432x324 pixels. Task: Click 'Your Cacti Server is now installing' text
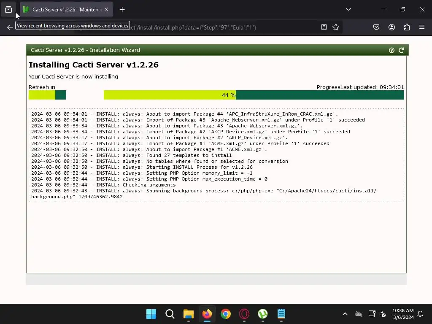pyautogui.click(x=73, y=77)
